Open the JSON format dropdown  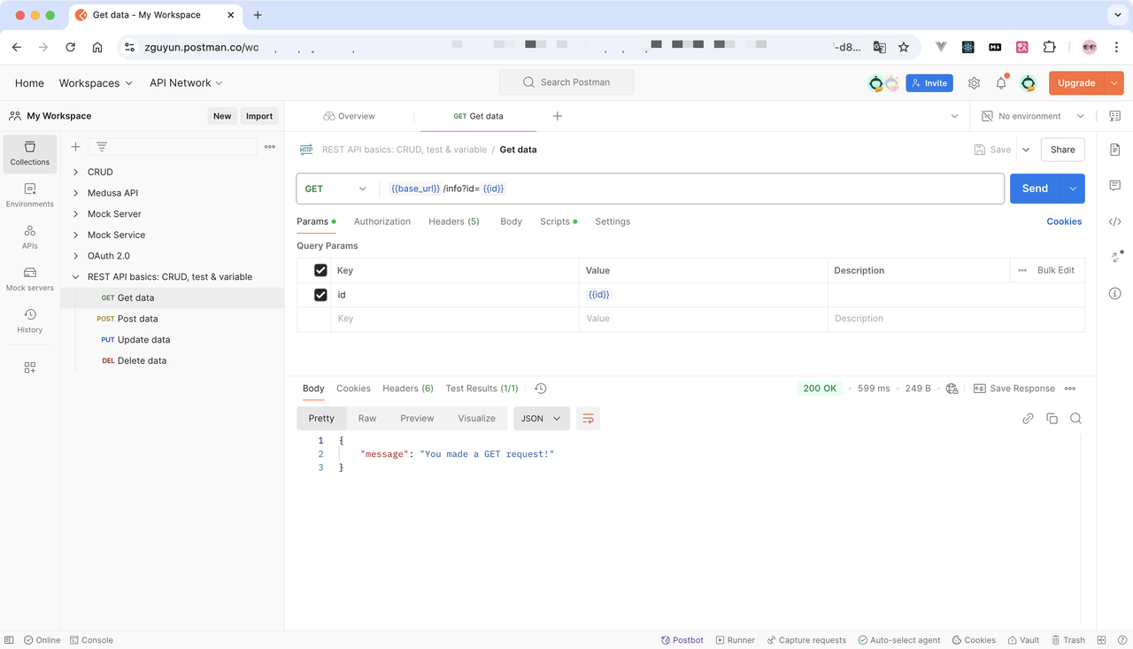click(542, 419)
